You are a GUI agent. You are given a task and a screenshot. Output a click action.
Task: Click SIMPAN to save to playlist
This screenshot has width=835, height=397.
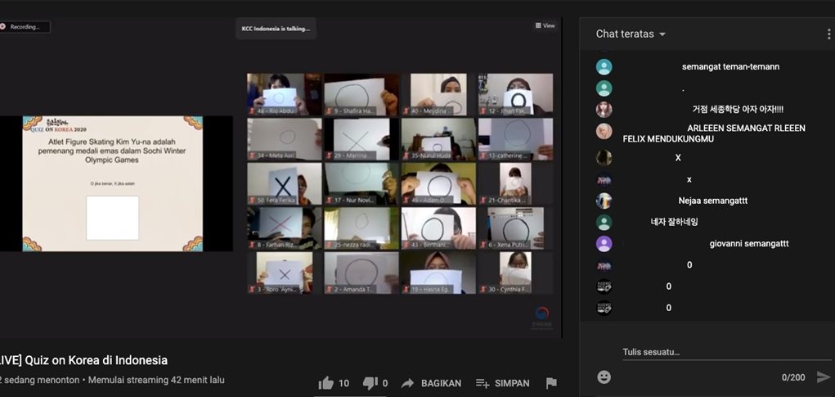coord(502,383)
